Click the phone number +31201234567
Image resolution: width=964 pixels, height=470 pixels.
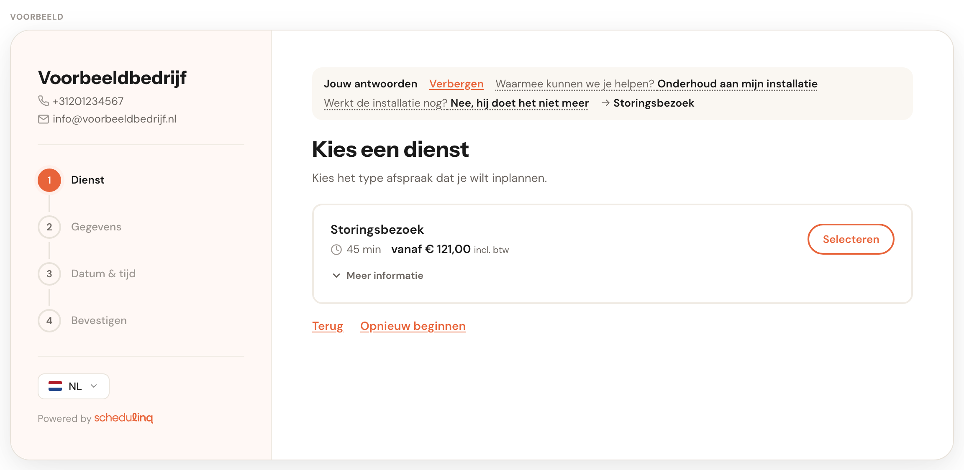(x=88, y=101)
